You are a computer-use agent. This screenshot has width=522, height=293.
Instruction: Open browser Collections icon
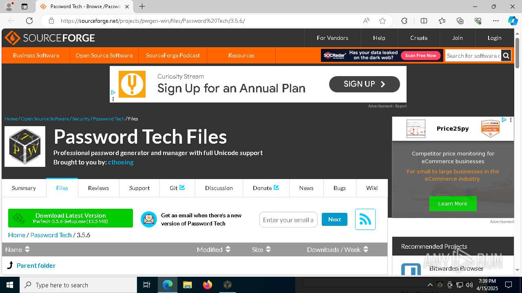(460, 21)
